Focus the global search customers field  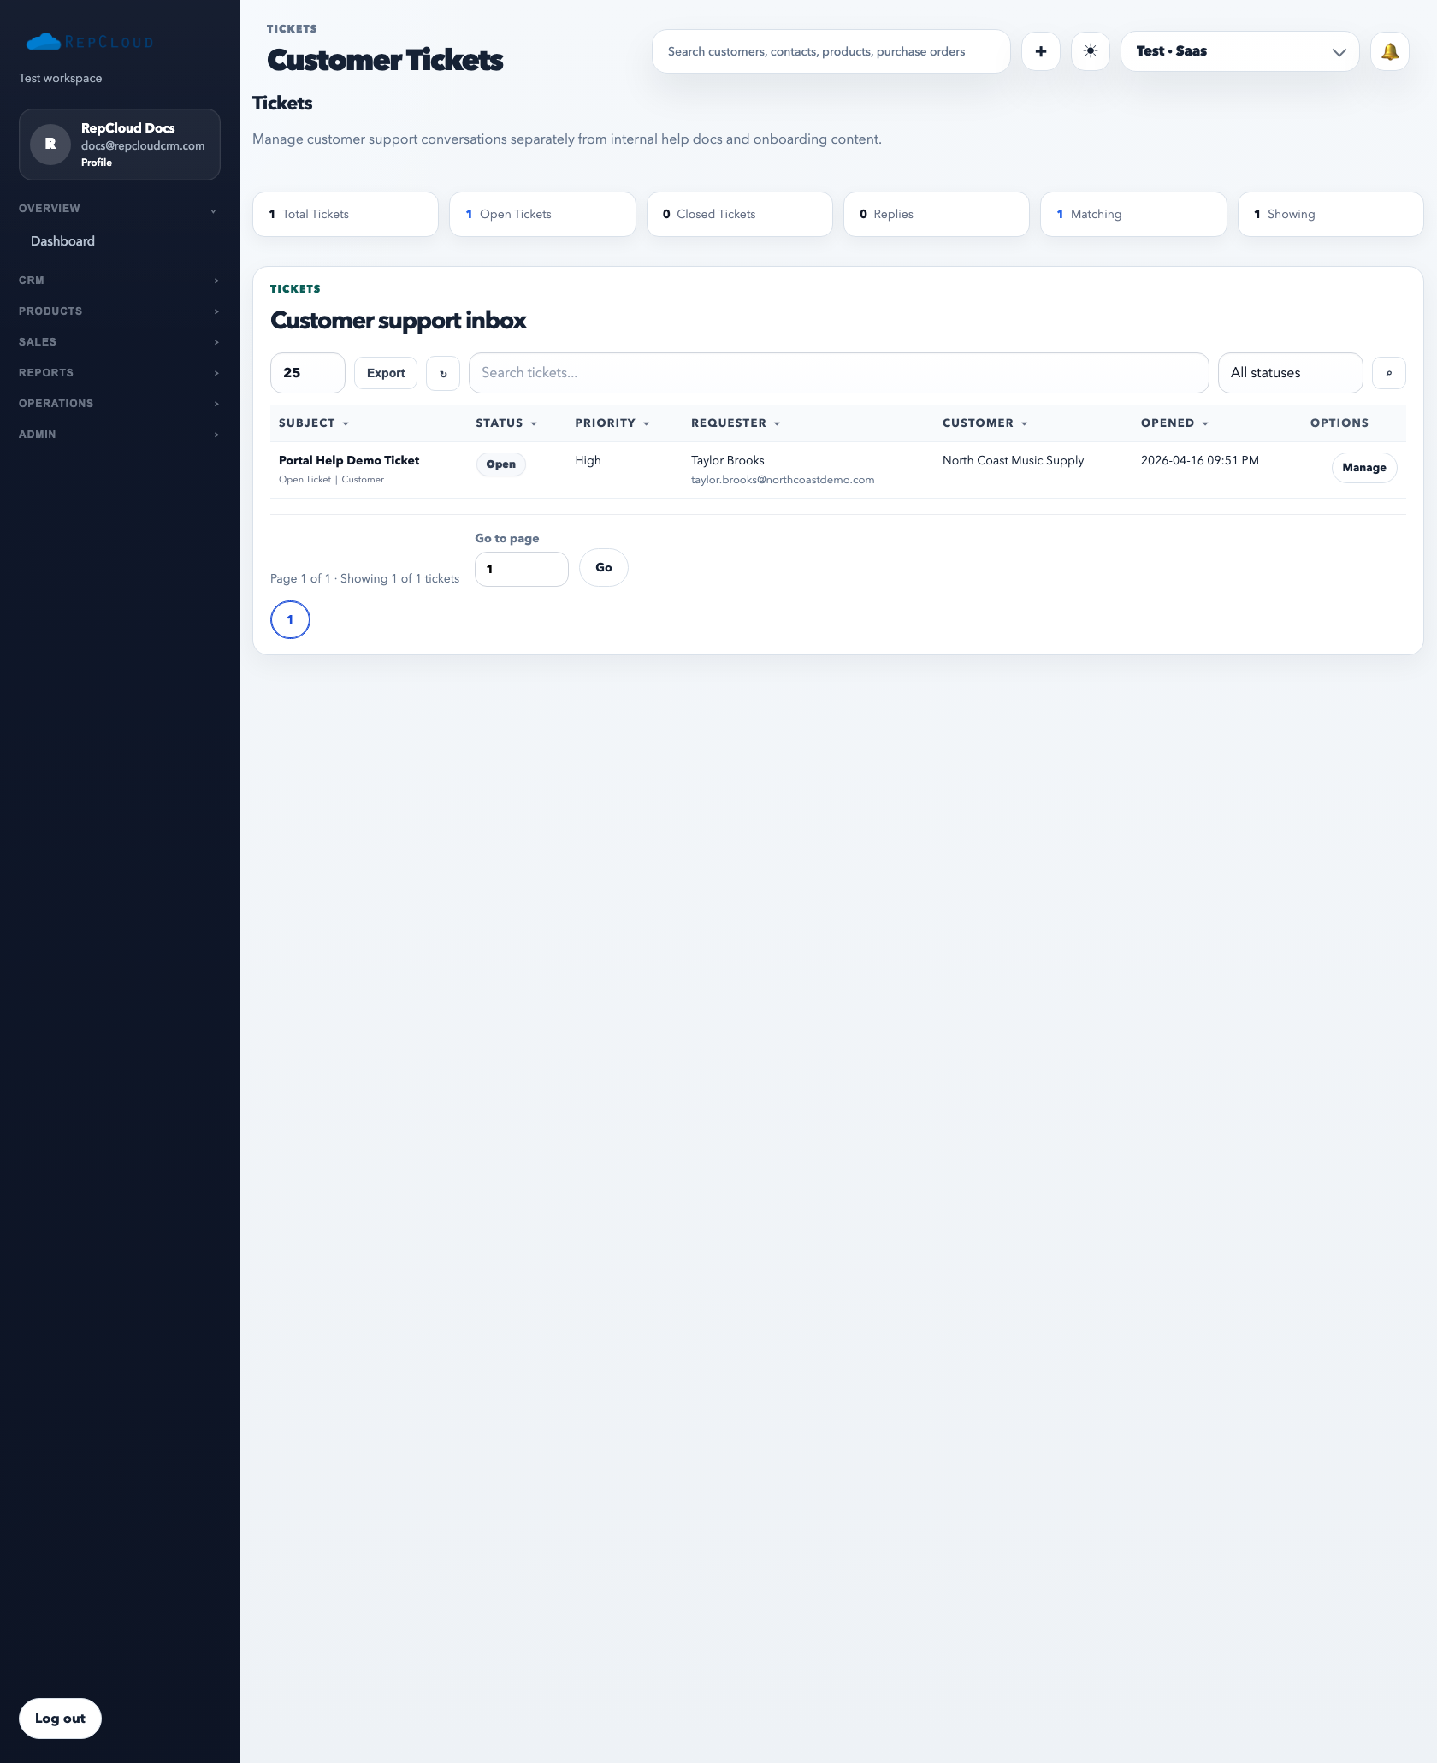click(831, 51)
